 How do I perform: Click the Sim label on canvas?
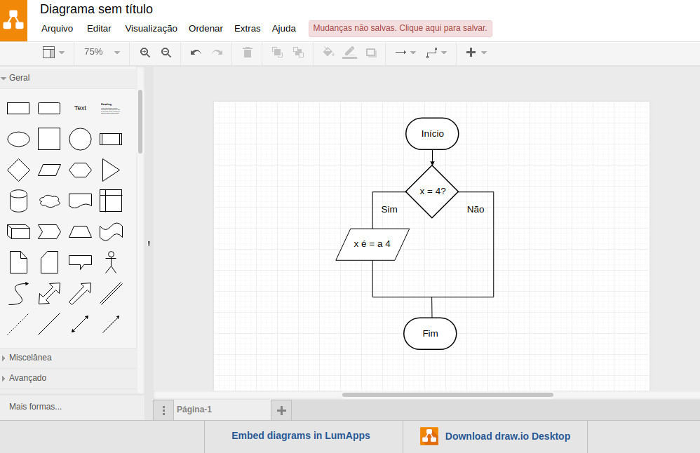pos(389,209)
